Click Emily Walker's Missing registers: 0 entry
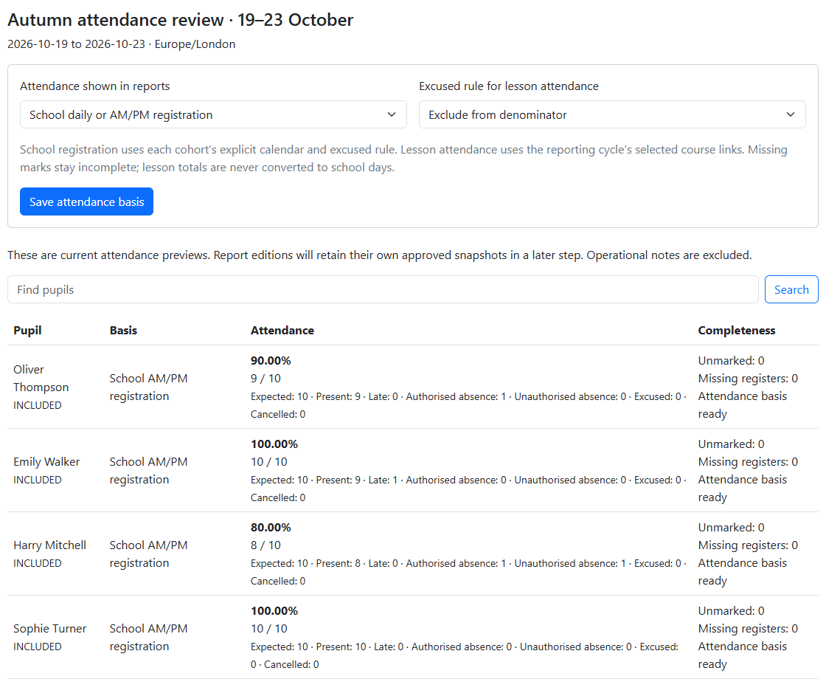Image resolution: width=826 pixels, height=679 pixels. pyautogui.click(x=748, y=462)
